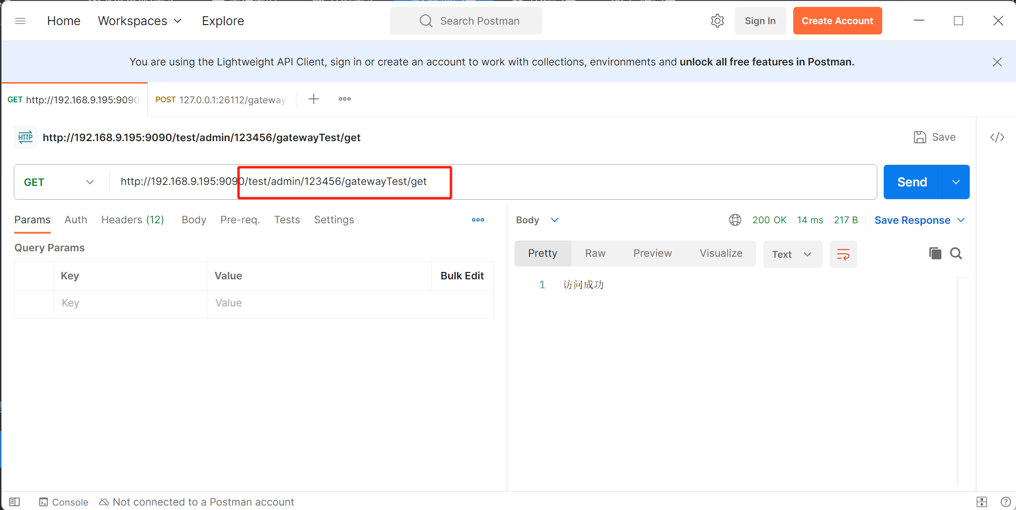This screenshot has height=510, width=1016.
Task: Click the network globe icon
Action: [x=735, y=220]
